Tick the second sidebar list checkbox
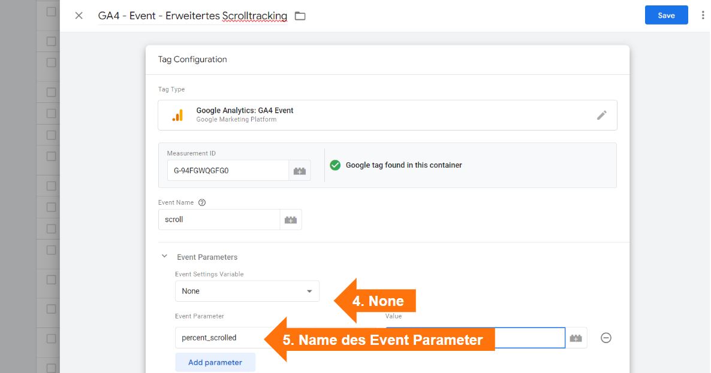This screenshot has width=711, height=373. pyautogui.click(x=50, y=41)
